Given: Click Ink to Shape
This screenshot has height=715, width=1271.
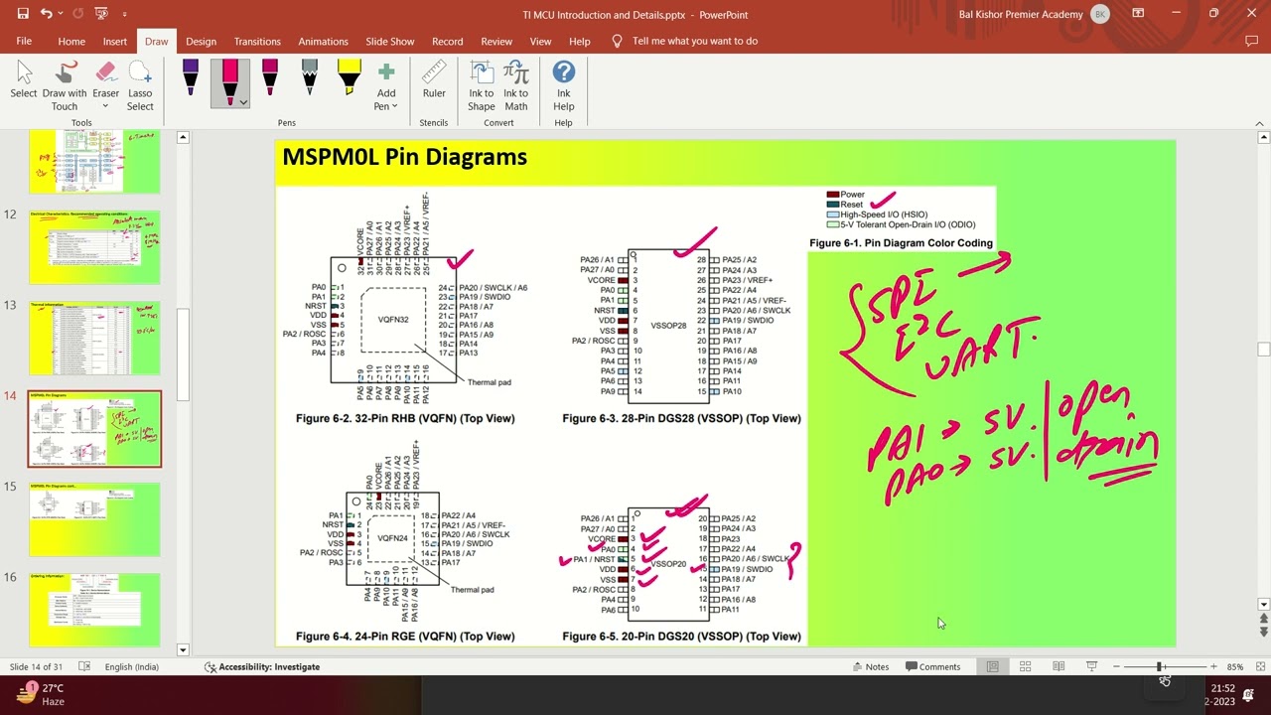Looking at the screenshot, I should coord(482,86).
